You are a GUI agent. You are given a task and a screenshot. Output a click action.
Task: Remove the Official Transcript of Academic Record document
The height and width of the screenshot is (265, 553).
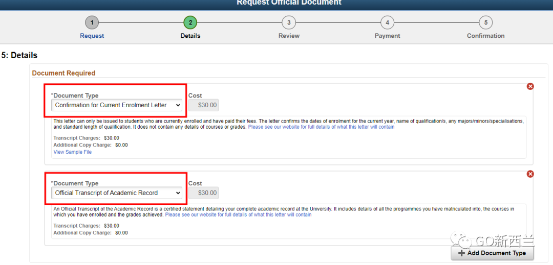tap(530, 174)
